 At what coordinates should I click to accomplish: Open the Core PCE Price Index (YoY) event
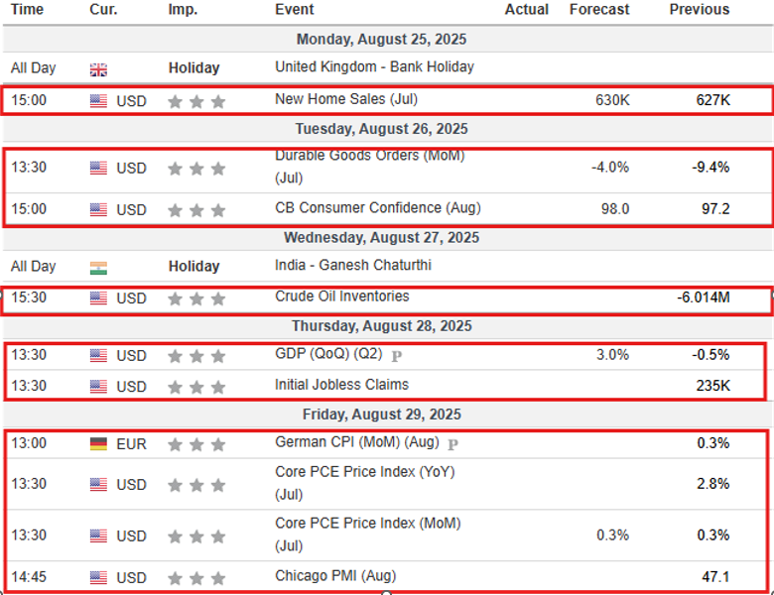click(x=365, y=483)
